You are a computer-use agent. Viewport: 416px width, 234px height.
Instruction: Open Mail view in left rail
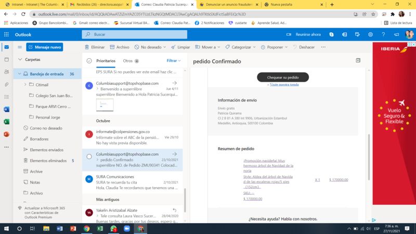click(7, 47)
